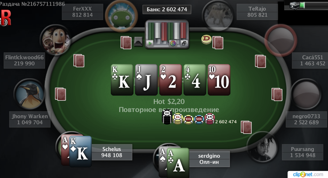Click the King of clubs board card

pyautogui.click(x=122, y=80)
